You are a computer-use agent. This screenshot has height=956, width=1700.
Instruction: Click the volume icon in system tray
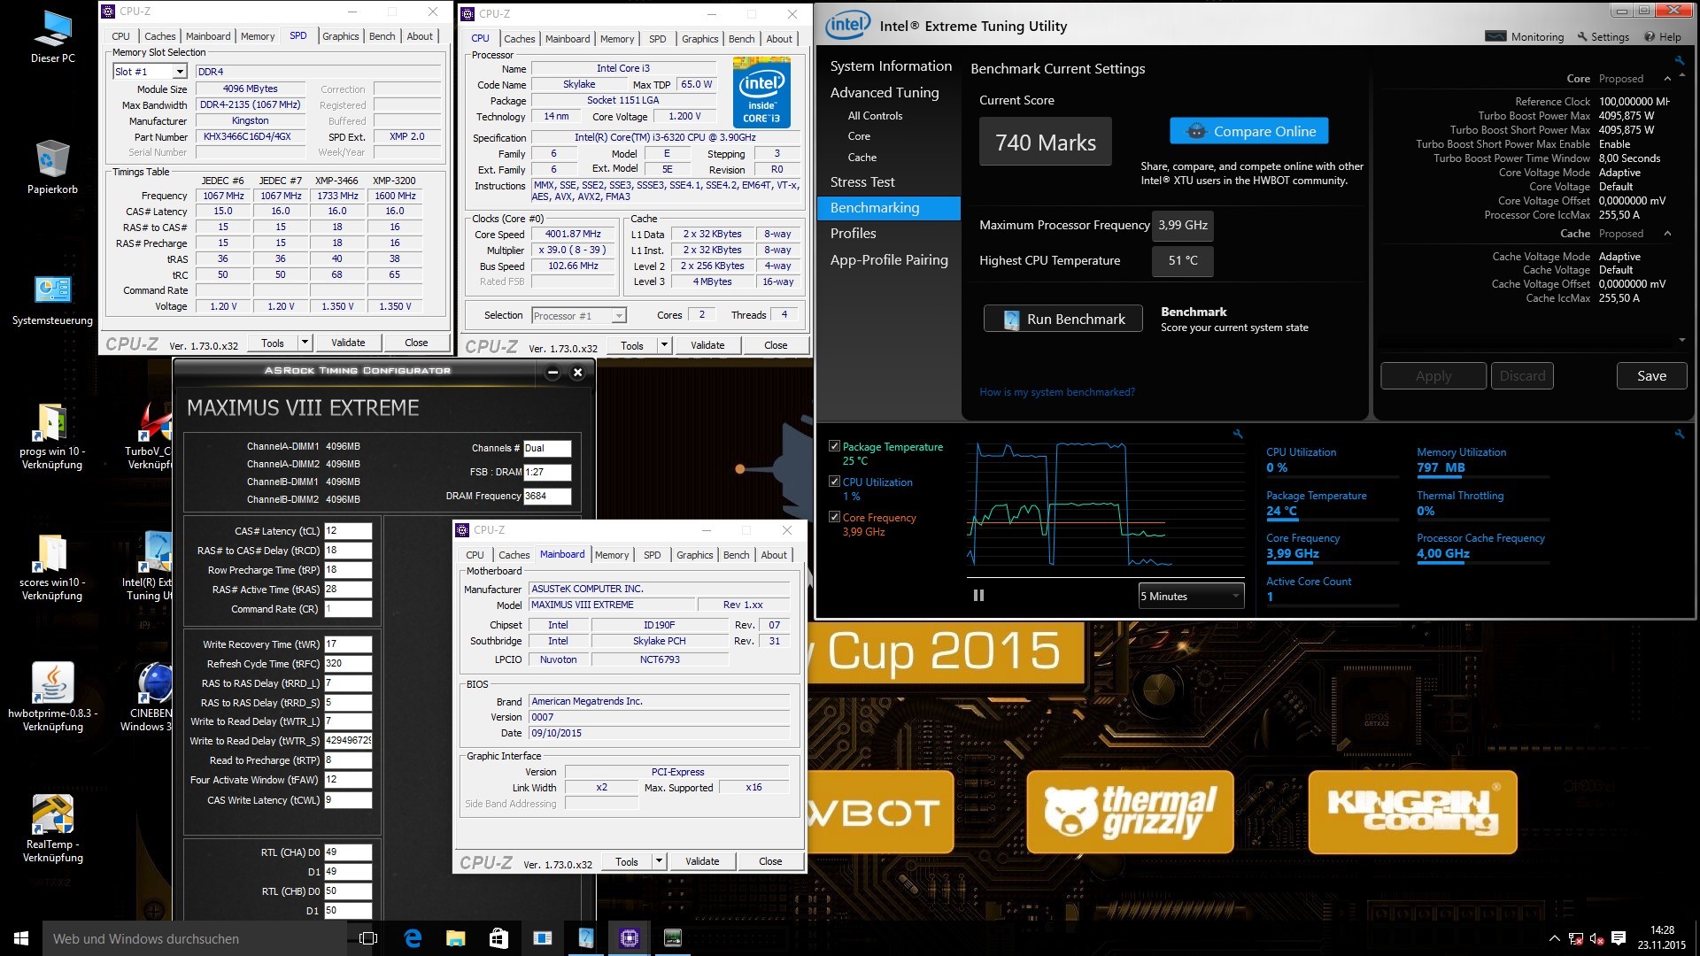click(1596, 938)
